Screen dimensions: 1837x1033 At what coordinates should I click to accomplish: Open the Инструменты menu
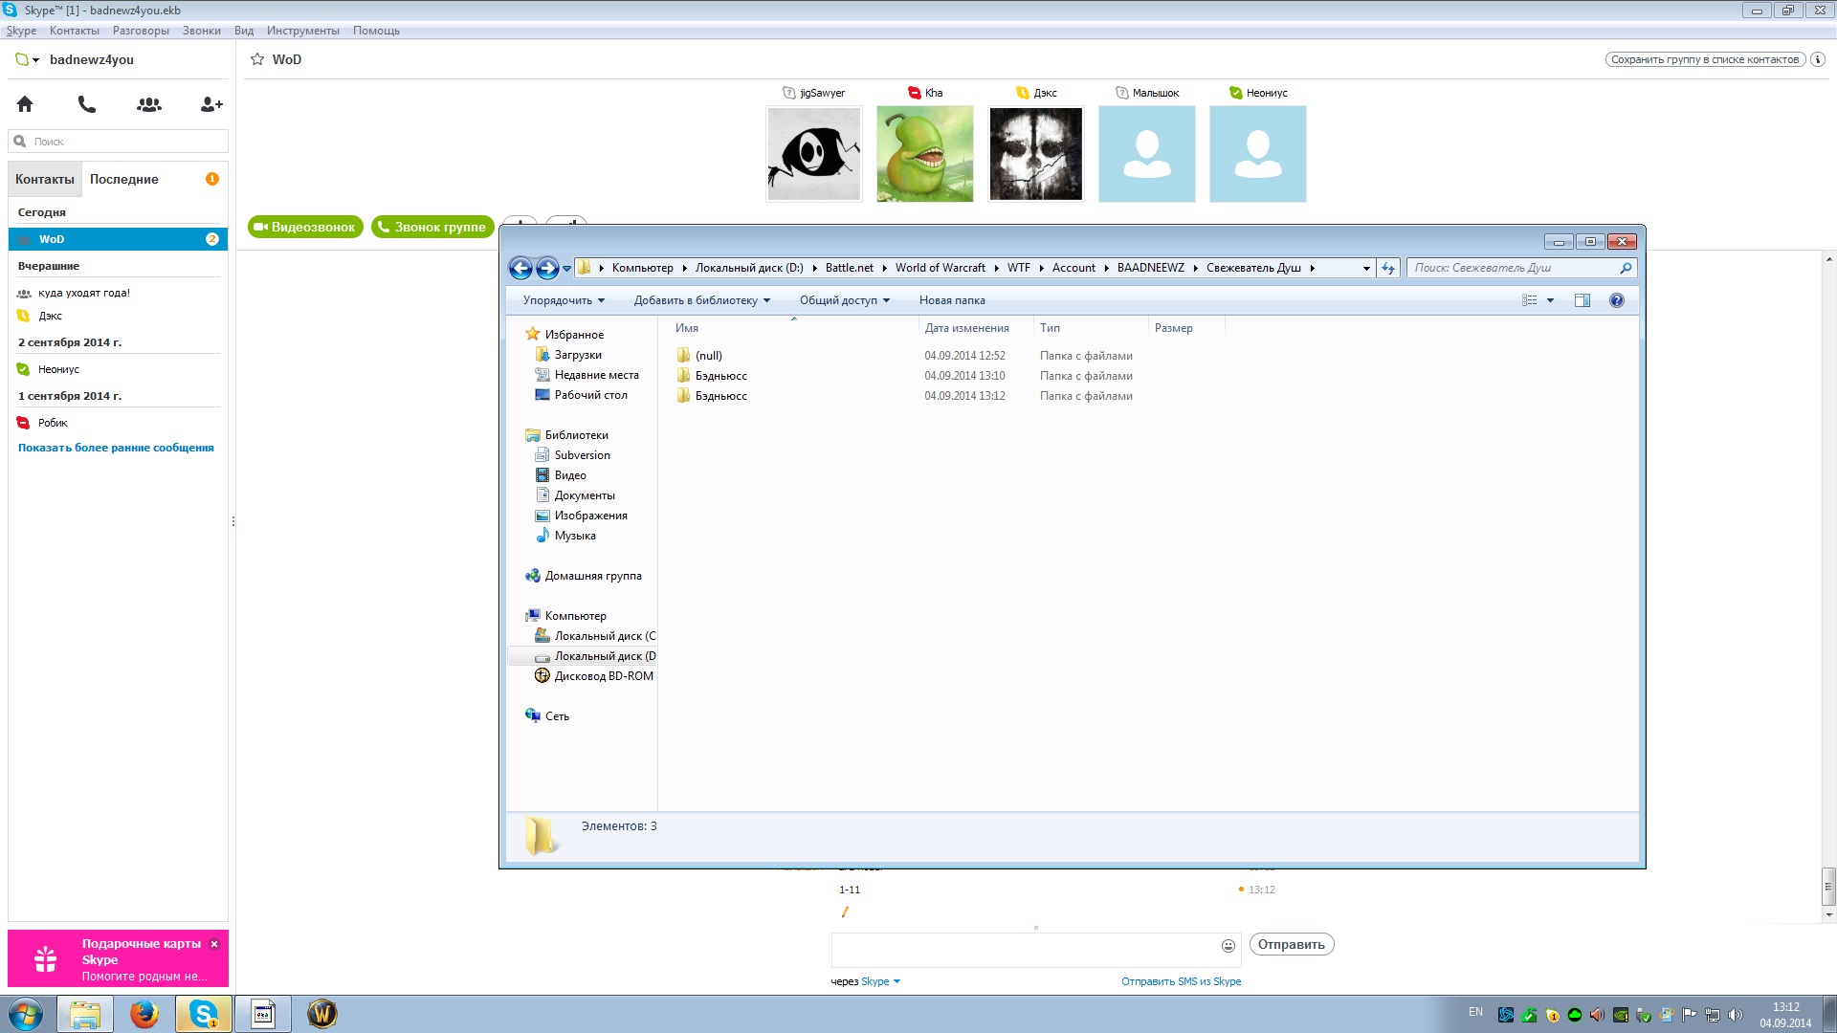(x=303, y=31)
